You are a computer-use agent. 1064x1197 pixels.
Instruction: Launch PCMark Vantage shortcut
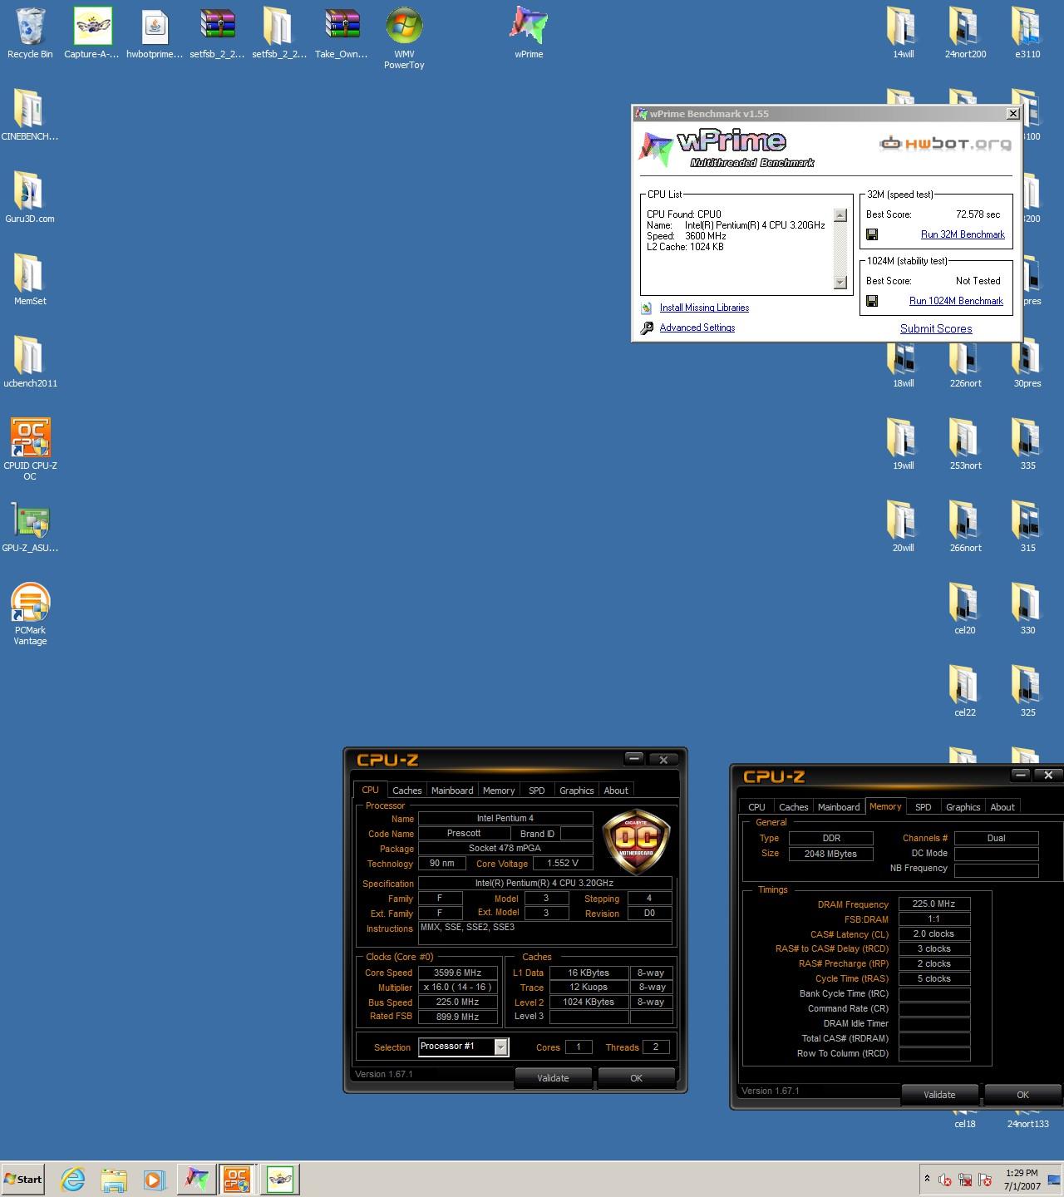click(30, 614)
